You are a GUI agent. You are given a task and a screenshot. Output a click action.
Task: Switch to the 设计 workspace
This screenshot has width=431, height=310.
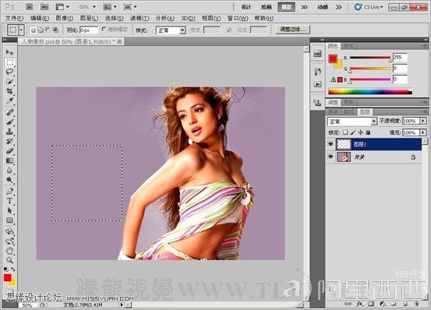246,7
